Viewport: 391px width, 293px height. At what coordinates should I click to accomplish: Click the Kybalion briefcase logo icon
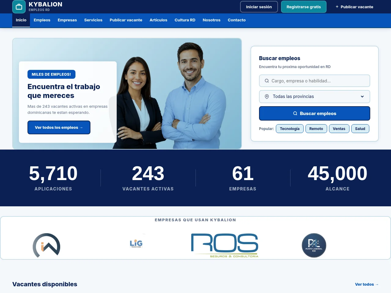pyautogui.click(x=19, y=7)
